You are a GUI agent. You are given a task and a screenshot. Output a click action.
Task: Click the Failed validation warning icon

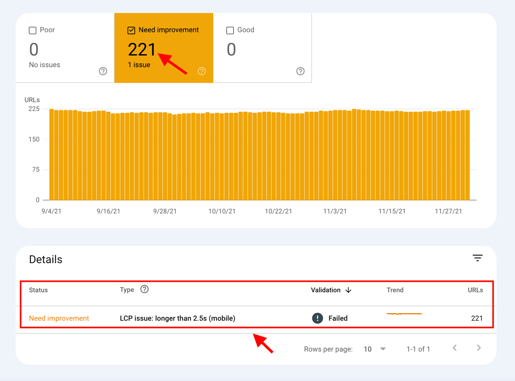click(318, 318)
